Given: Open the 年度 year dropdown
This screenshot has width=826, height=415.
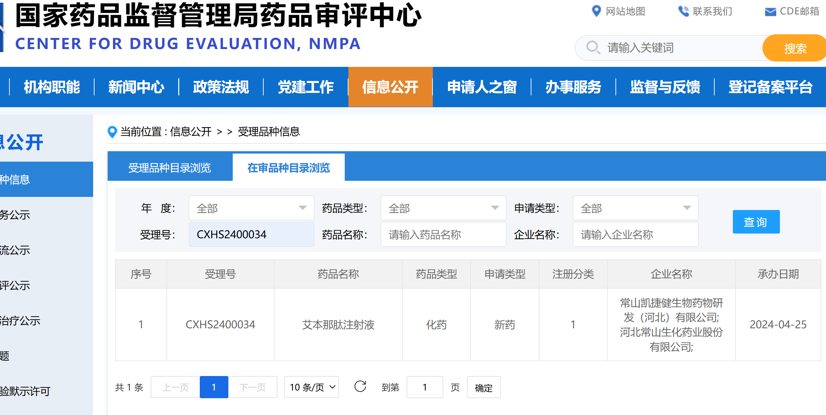Looking at the screenshot, I should pyautogui.click(x=251, y=208).
